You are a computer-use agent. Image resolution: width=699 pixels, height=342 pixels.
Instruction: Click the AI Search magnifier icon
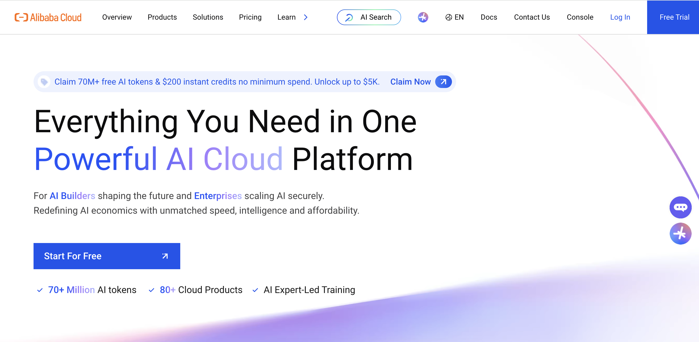pyautogui.click(x=349, y=17)
